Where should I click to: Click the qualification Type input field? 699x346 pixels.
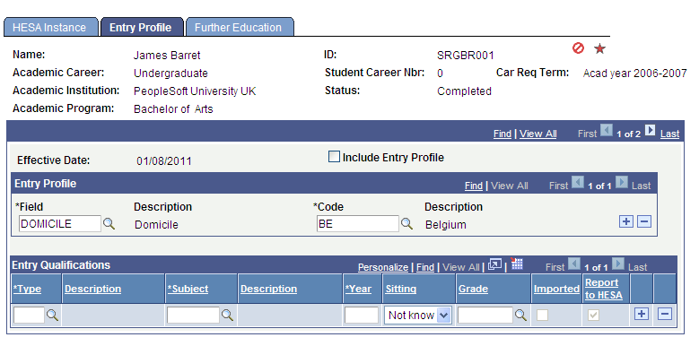(29, 316)
